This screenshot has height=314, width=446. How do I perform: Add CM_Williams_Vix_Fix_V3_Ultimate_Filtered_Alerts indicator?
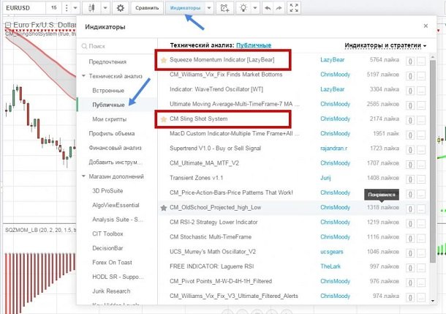234,296
